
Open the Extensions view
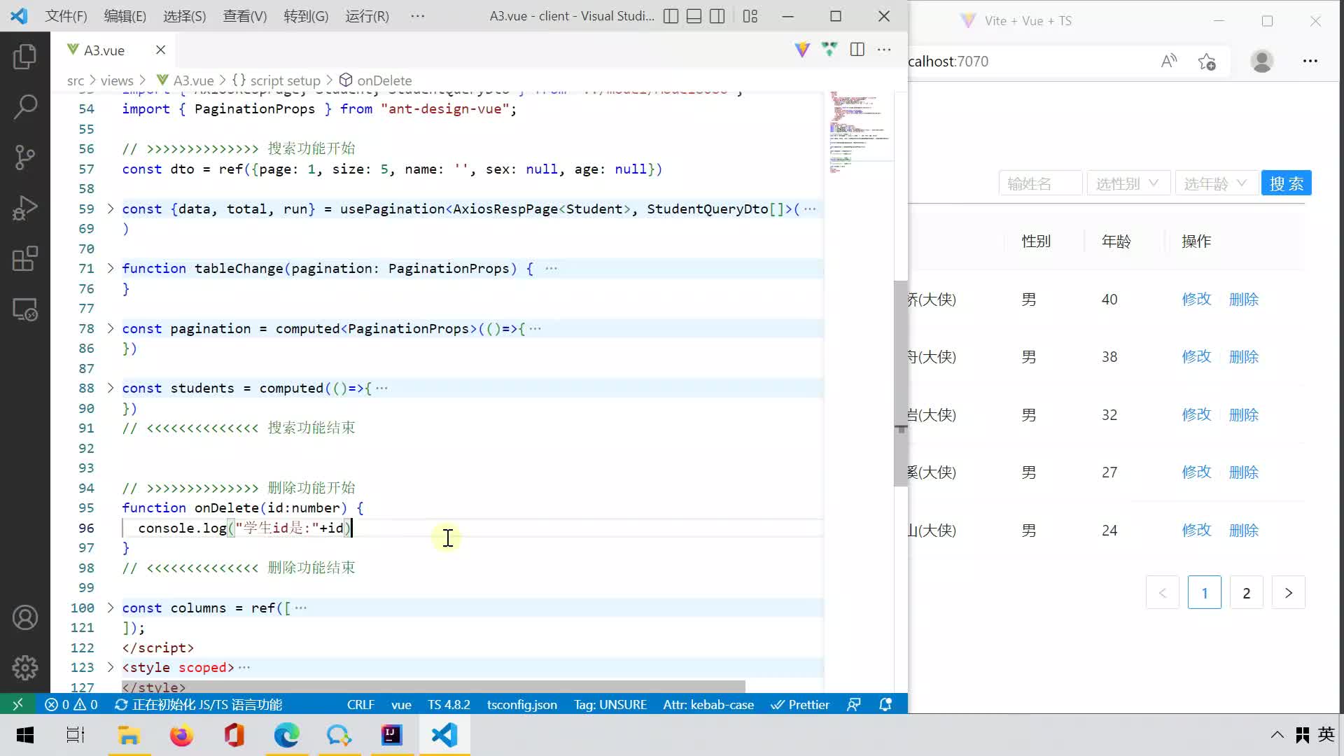point(25,258)
